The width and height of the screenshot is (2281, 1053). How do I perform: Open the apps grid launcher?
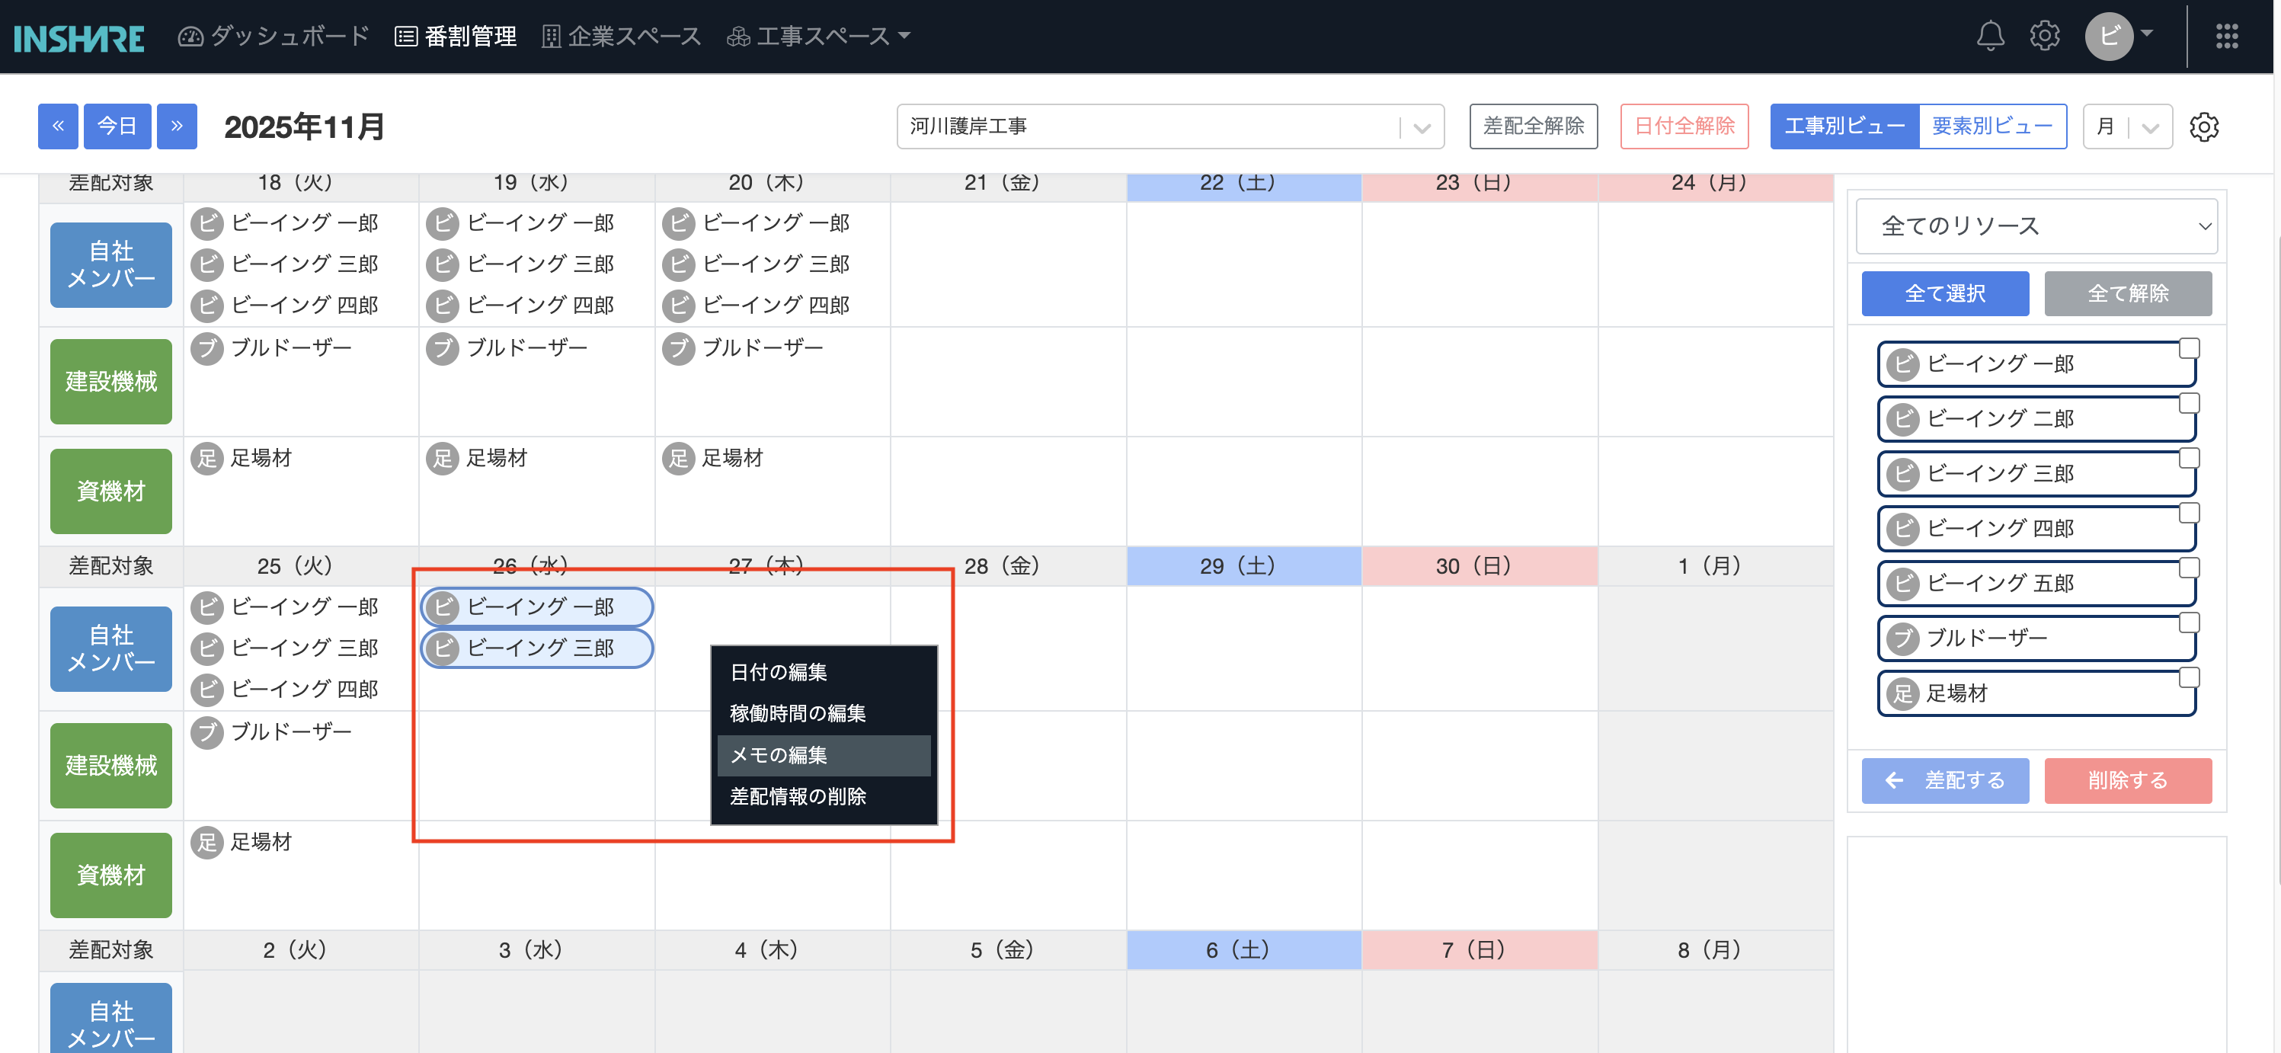pos(2226,37)
